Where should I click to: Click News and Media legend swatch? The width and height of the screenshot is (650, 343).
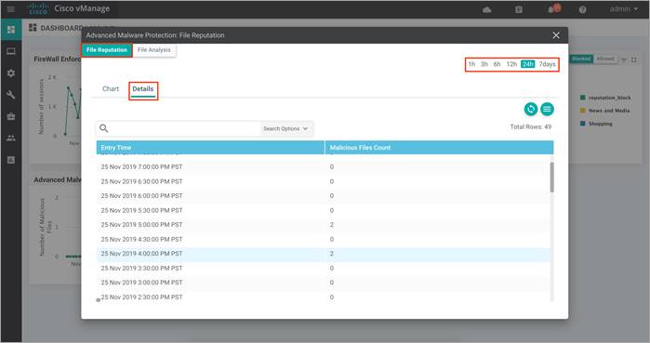(x=582, y=111)
